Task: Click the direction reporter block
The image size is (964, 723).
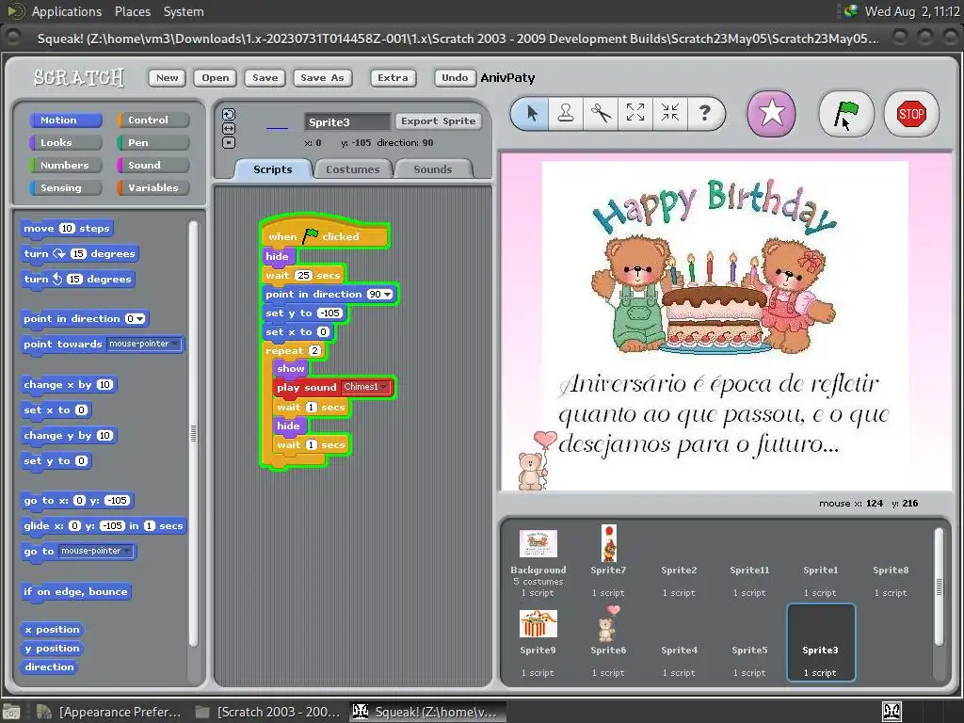Action: [49, 667]
